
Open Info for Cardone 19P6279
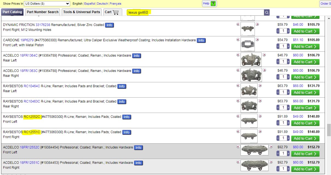(x=201, y=40)
